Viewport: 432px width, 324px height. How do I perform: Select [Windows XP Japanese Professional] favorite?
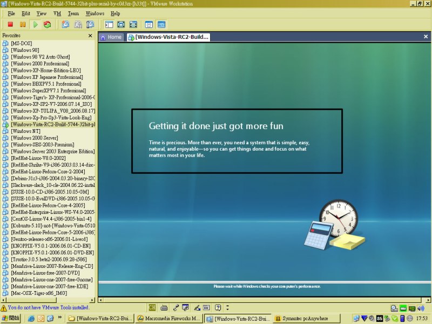click(x=47, y=77)
